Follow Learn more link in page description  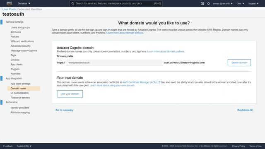click(x=125, y=33)
